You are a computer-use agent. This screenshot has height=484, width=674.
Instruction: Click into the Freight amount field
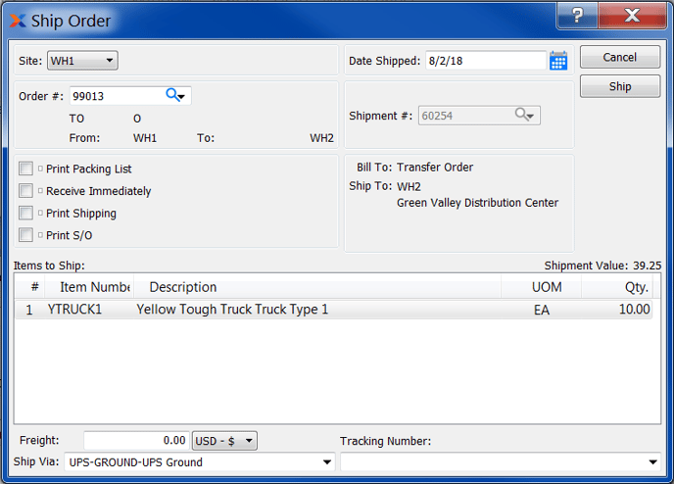[136, 441]
